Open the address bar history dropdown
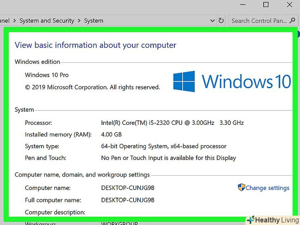Viewport: 300px width, 225px height. tap(212, 21)
